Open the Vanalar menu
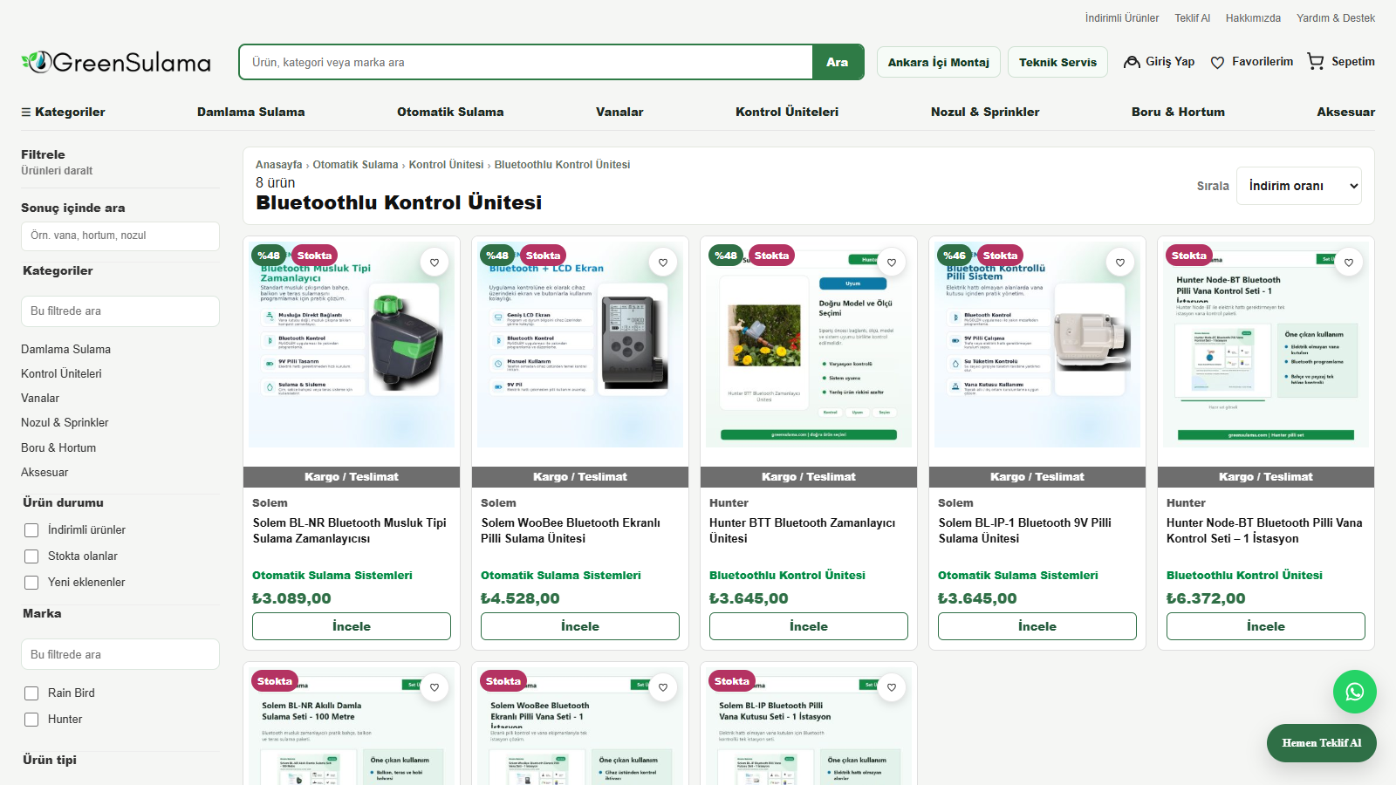1396x785 pixels. (x=619, y=112)
